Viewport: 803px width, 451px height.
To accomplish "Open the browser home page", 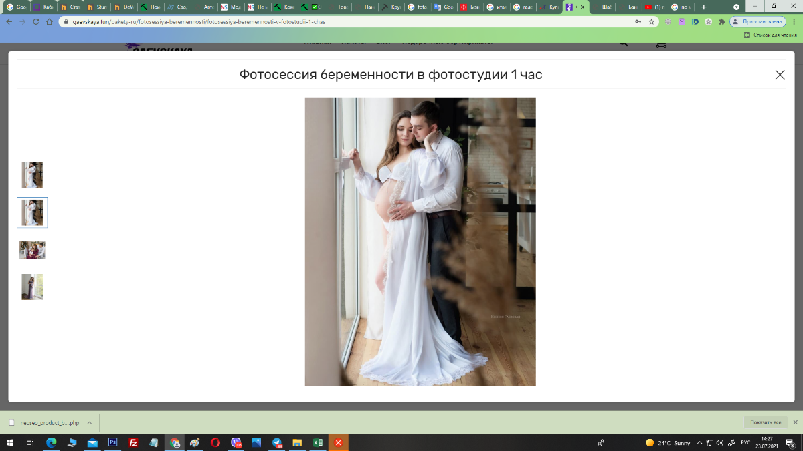I will pos(49,21).
